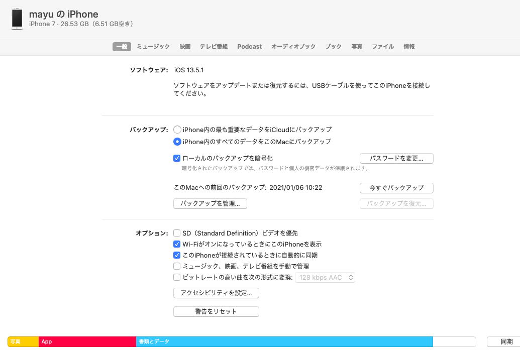Image resolution: width=520 pixels, height=350 pixels.
Task: Click the yellow 写真 storage segment
Action: [23, 341]
